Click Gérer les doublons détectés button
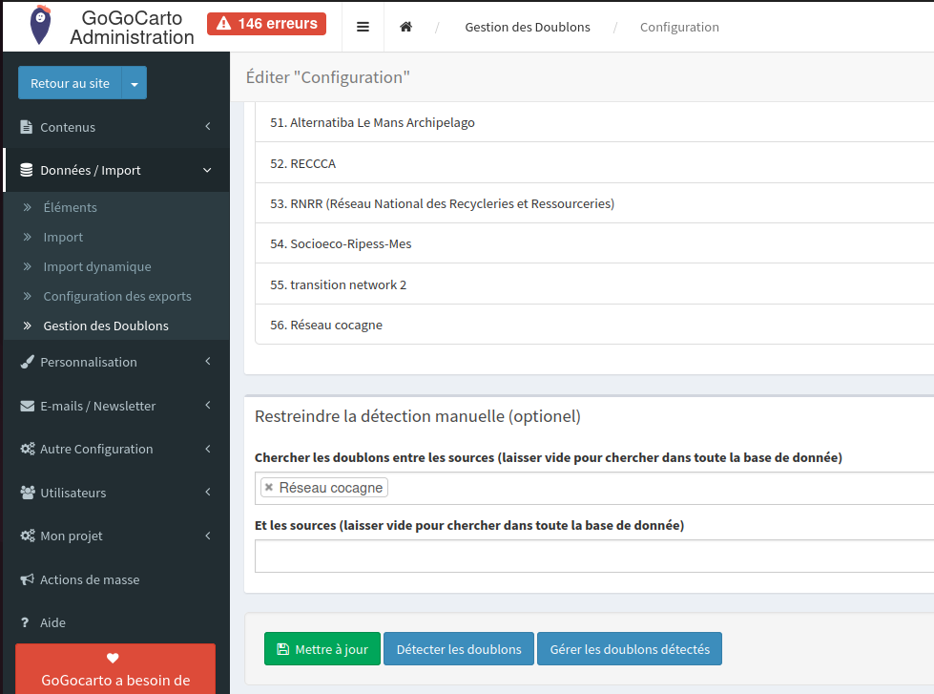This screenshot has width=934, height=694. [630, 649]
